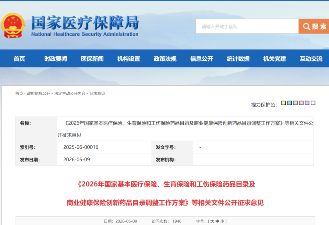Click 政府信息公开 breadcrumb link
Screen dimensions: 329x225
39,93
